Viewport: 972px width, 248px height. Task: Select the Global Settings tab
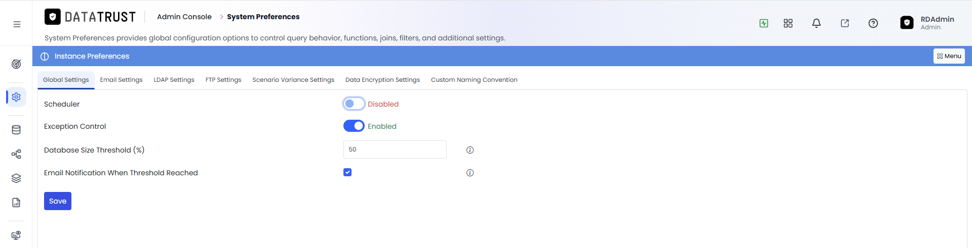pos(66,80)
